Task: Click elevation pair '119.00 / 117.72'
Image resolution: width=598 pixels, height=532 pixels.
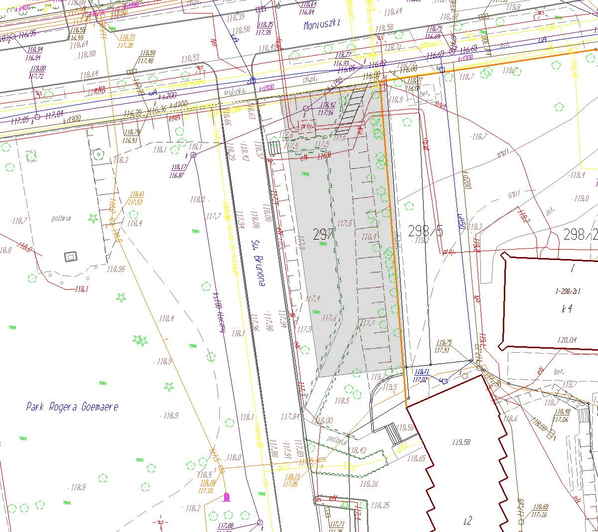Action: (37, 72)
